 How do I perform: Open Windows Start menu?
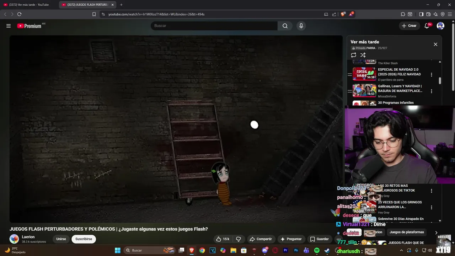click(118, 250)
